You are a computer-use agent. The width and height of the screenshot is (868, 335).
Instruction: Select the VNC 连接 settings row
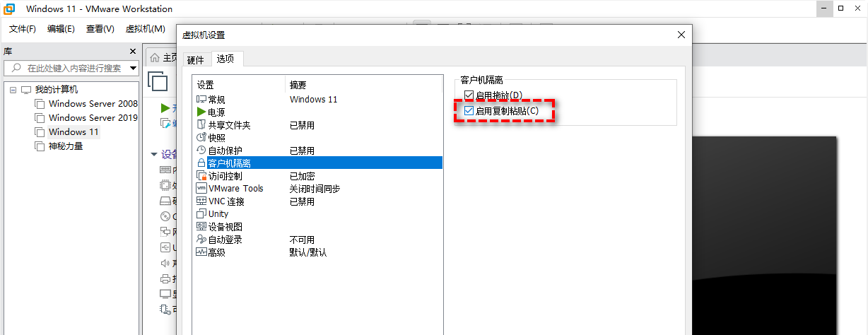pos(318,201)
